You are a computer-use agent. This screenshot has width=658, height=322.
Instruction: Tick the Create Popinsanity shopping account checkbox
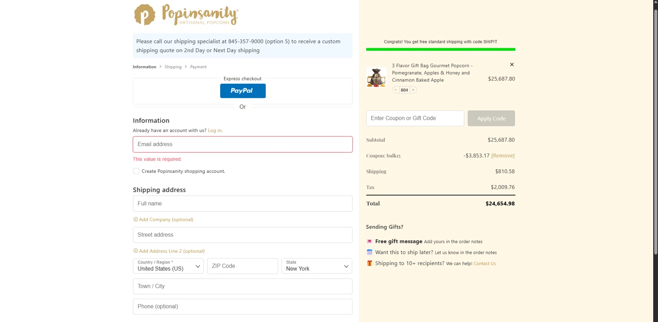point(136,171)
